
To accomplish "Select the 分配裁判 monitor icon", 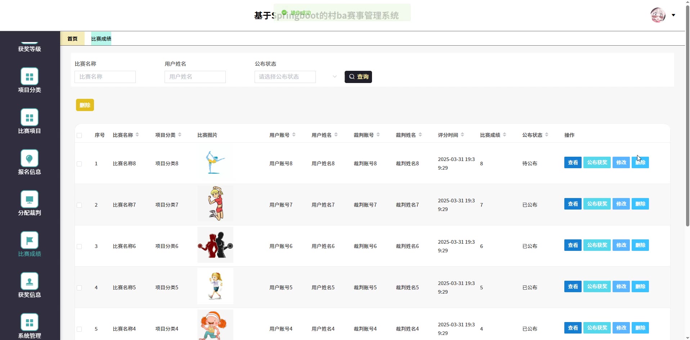I will tap(30, 199).
